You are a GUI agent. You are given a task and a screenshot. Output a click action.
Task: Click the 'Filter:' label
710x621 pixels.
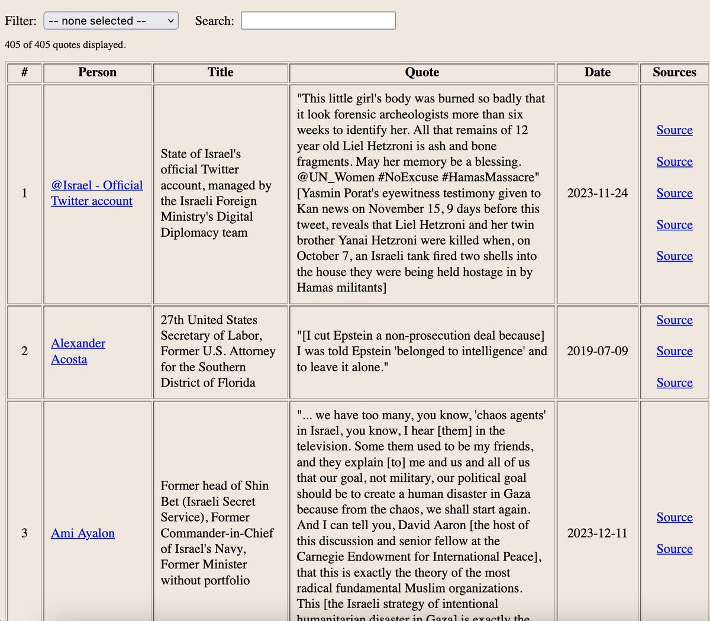(21, 21)
